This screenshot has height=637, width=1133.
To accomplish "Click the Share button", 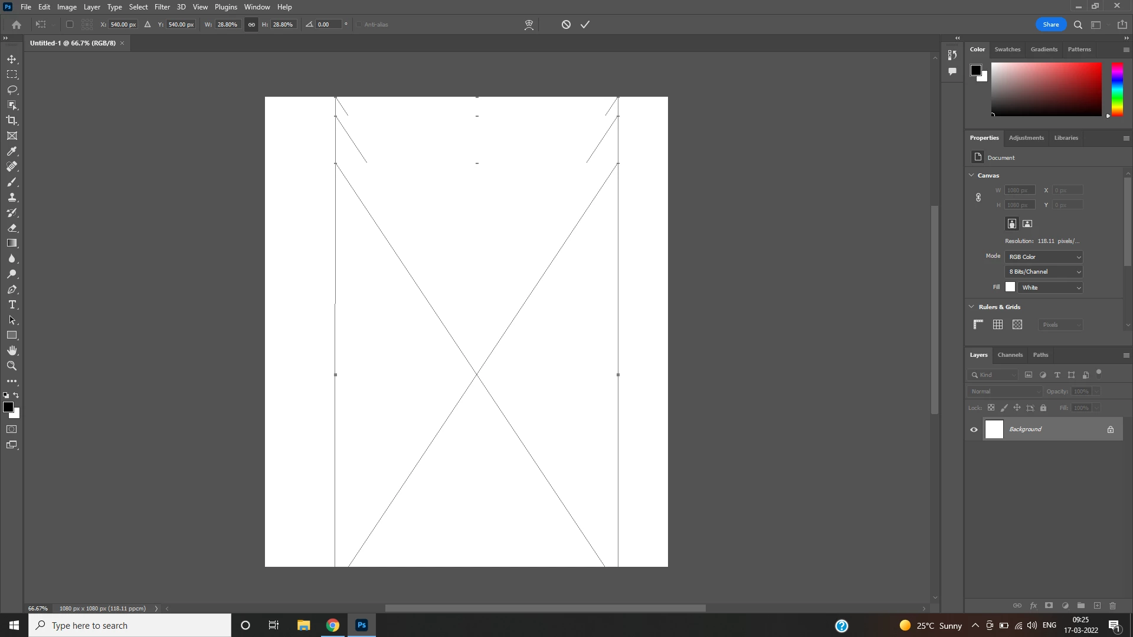I will click(x=1050, y=25).
